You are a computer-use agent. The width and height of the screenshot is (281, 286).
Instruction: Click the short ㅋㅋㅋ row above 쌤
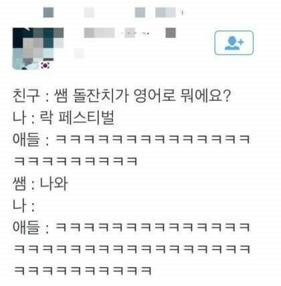click(76, 161)
